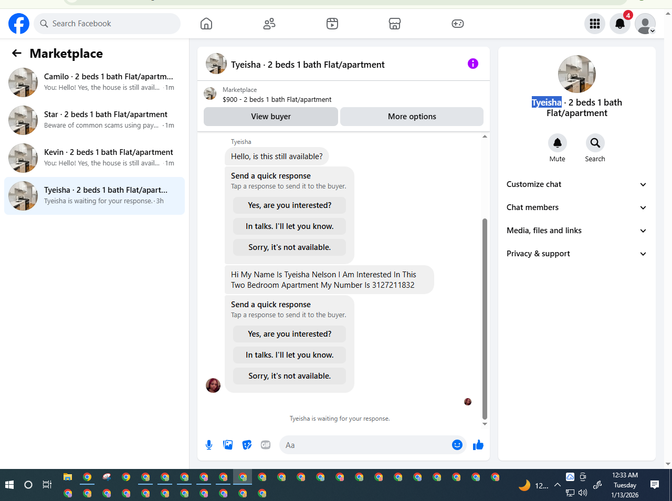Open the account profile menu
Screen dimensions: 672x501
(645, 24)
